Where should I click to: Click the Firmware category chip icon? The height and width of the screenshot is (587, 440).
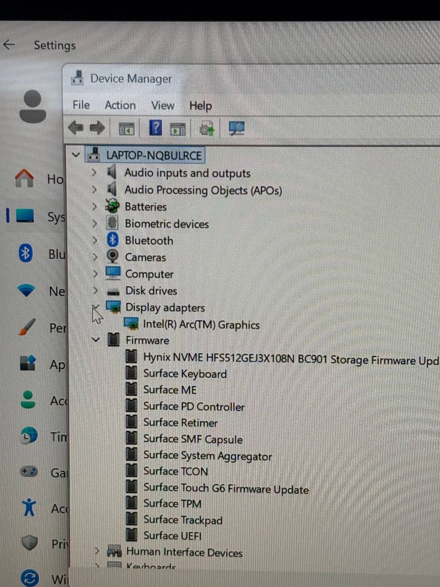(x=113, y=340)
